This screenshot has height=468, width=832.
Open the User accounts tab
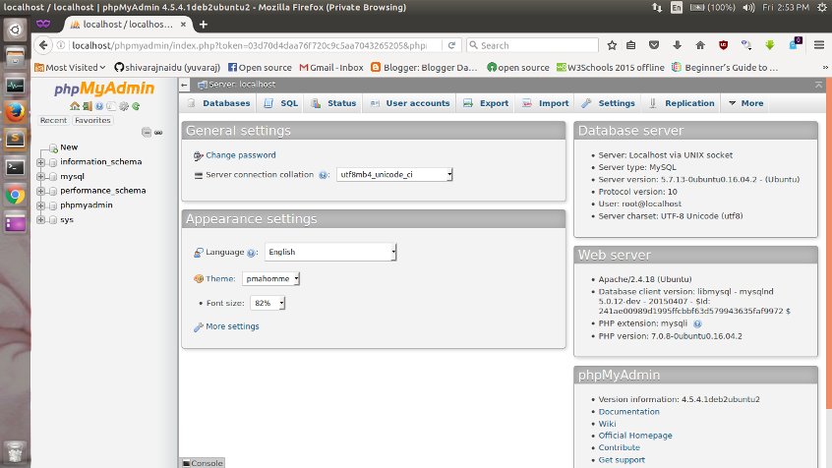click(410, 103)
